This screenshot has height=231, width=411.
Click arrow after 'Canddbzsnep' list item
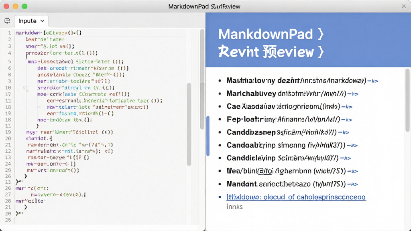[x=344, y=132]
